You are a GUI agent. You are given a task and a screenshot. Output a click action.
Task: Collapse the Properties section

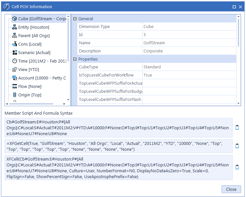click(75, 59)
